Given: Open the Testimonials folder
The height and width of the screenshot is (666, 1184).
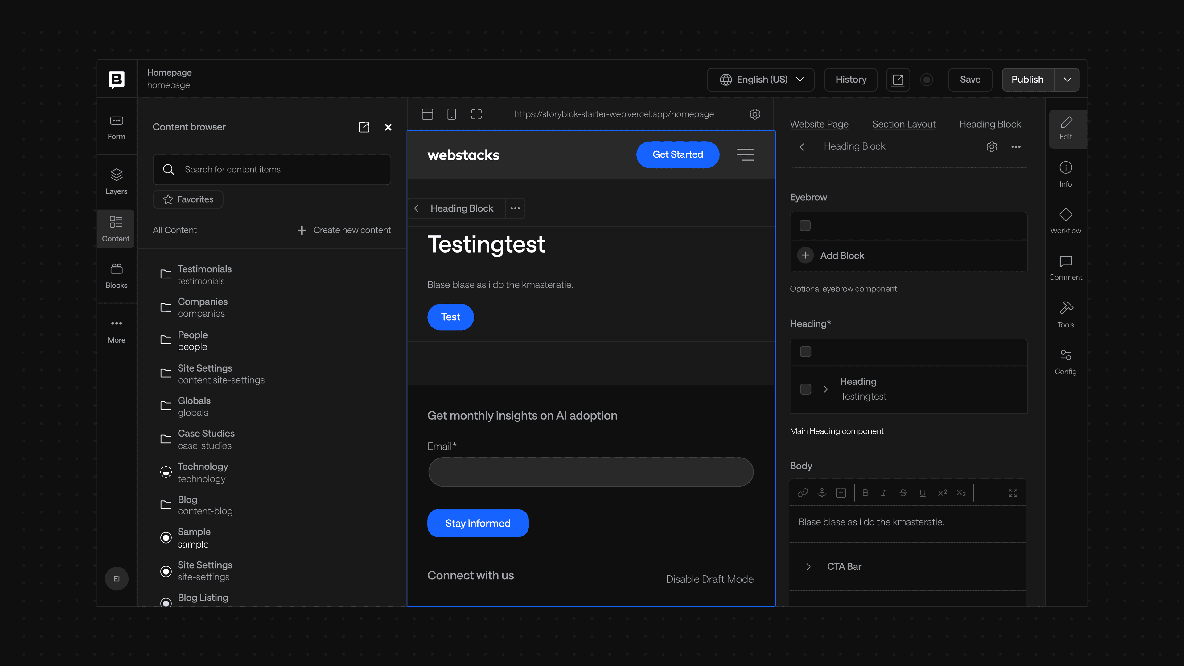Looking at the screenshot, I should (197, 275).
